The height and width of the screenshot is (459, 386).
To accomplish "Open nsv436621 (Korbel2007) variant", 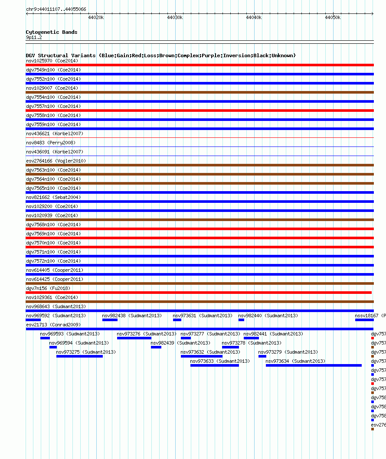I will (x=55, y=133).
